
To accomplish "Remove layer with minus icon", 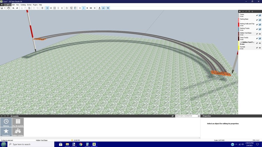I will (x=243, y=12).
